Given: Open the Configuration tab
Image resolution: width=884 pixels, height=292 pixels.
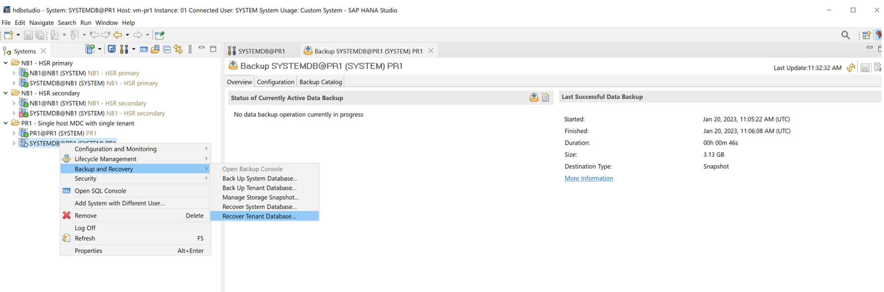Looking at the screenshot, I should (275, 82).
